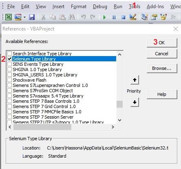
Task: Check SENS Events Type Library checkbox
Action: pos(9,64)
